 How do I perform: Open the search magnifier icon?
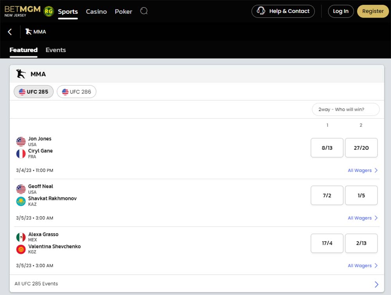pyautogui.click(x=144, y=11)
